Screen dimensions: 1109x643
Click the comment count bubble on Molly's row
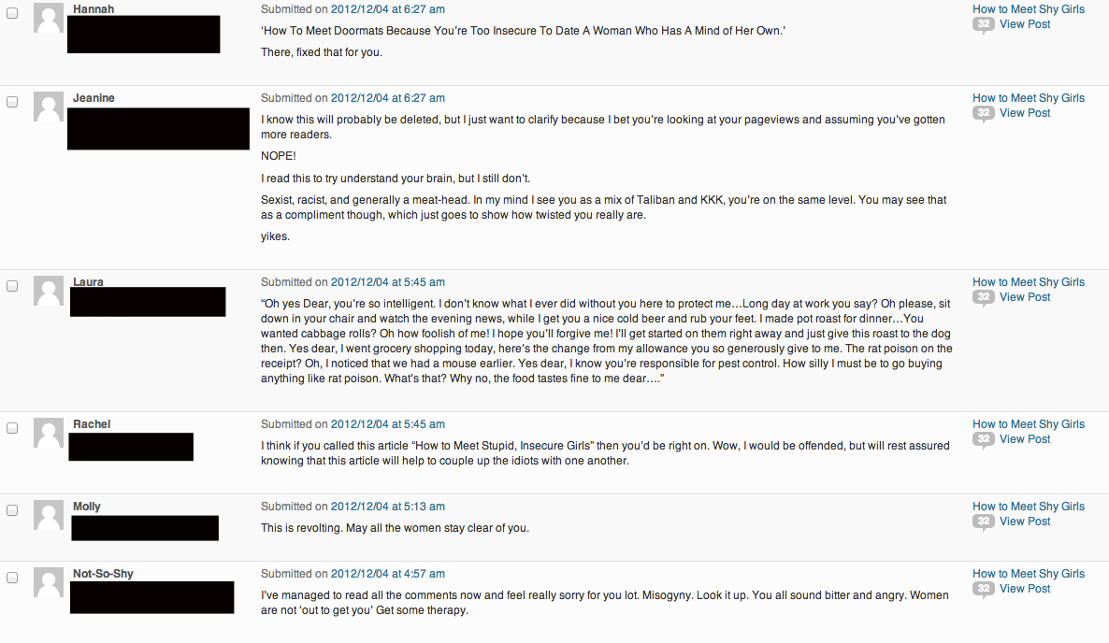click(983, 522)
